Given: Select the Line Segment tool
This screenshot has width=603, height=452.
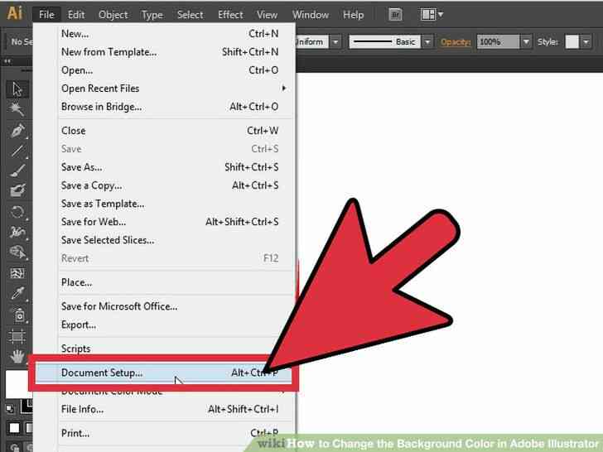Looking at the screenshot, I should (x=17, y=151).
